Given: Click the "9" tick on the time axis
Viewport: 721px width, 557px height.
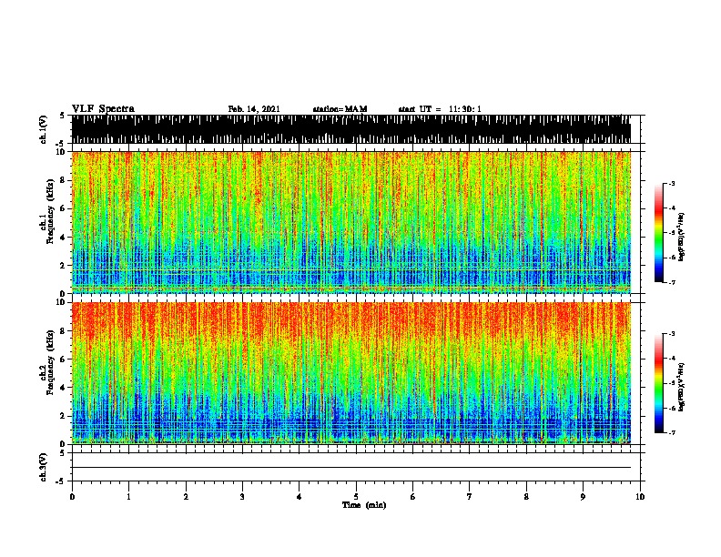Looking at the screenshot, I should tap(583, 497).
